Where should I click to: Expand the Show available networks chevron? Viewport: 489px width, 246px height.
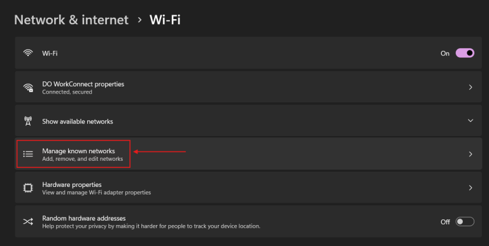[471, 121]
